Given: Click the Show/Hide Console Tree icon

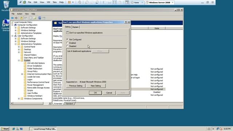Looking at the screenshot, I should click(25, 18).
